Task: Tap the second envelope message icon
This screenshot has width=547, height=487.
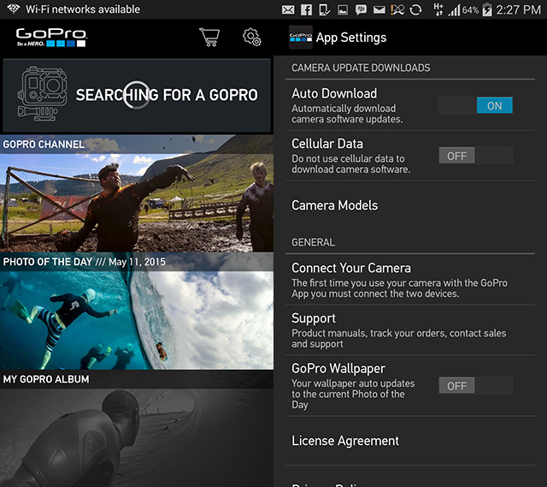Action: [379, 10]
